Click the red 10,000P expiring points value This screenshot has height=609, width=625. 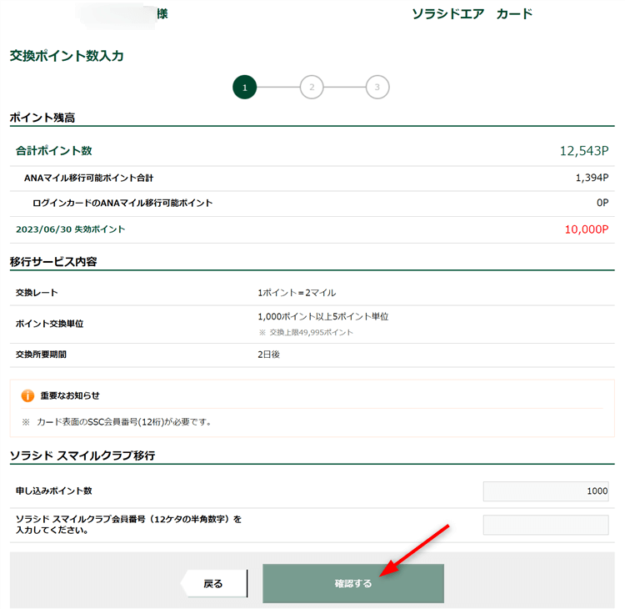586,229
